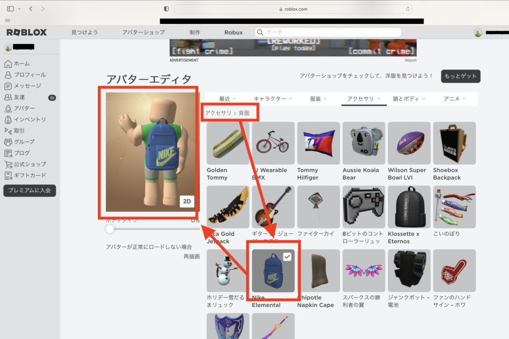Switch avatar preview to 2D

pyautogui.click(x=187, y=201)
